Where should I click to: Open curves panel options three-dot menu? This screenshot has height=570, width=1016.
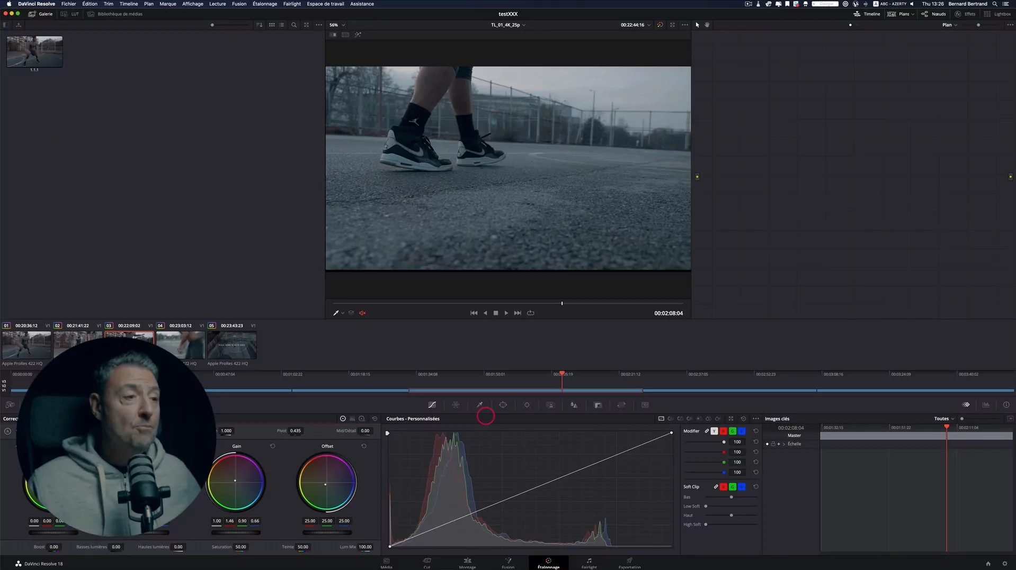point(756,419)
